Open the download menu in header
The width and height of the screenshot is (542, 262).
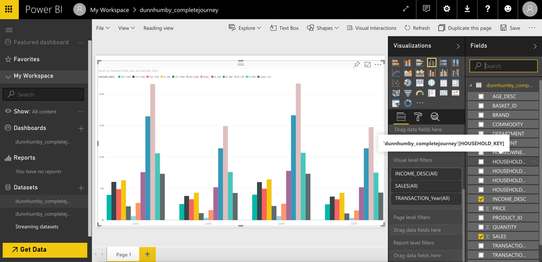[467, 9]
